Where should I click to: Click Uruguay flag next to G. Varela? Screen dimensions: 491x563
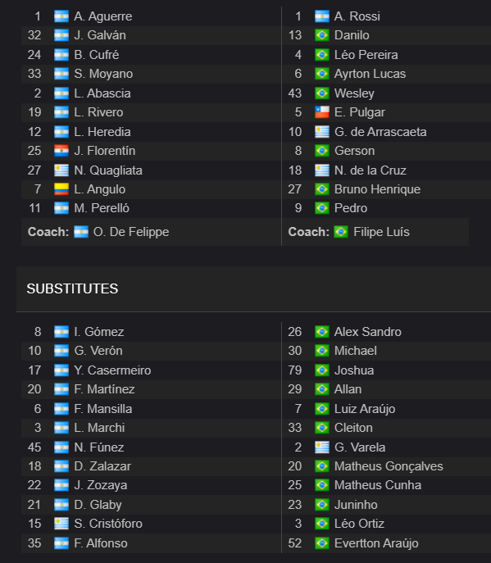pyautogui.click(x=322, y=447)
